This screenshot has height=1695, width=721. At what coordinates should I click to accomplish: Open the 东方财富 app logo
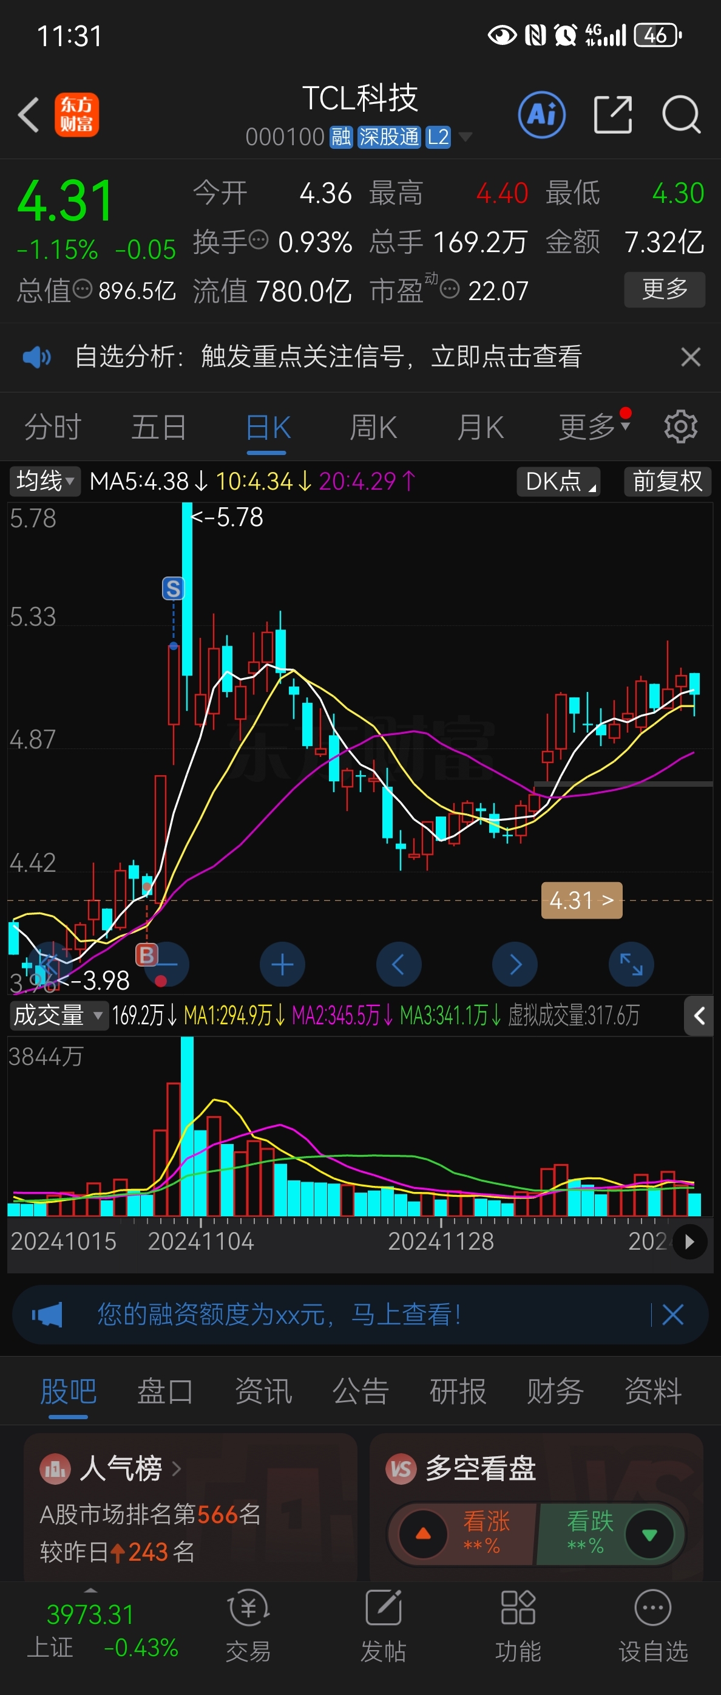77,114
